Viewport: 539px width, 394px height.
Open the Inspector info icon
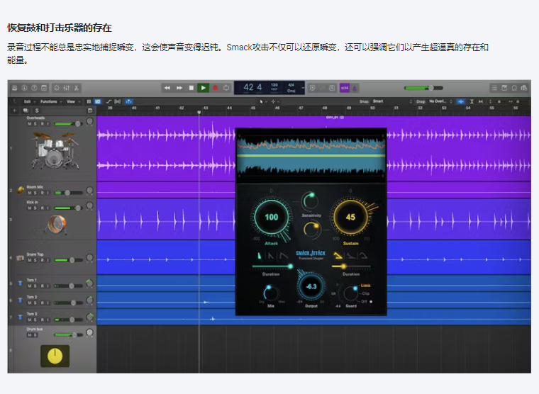[x=24, y=88]
